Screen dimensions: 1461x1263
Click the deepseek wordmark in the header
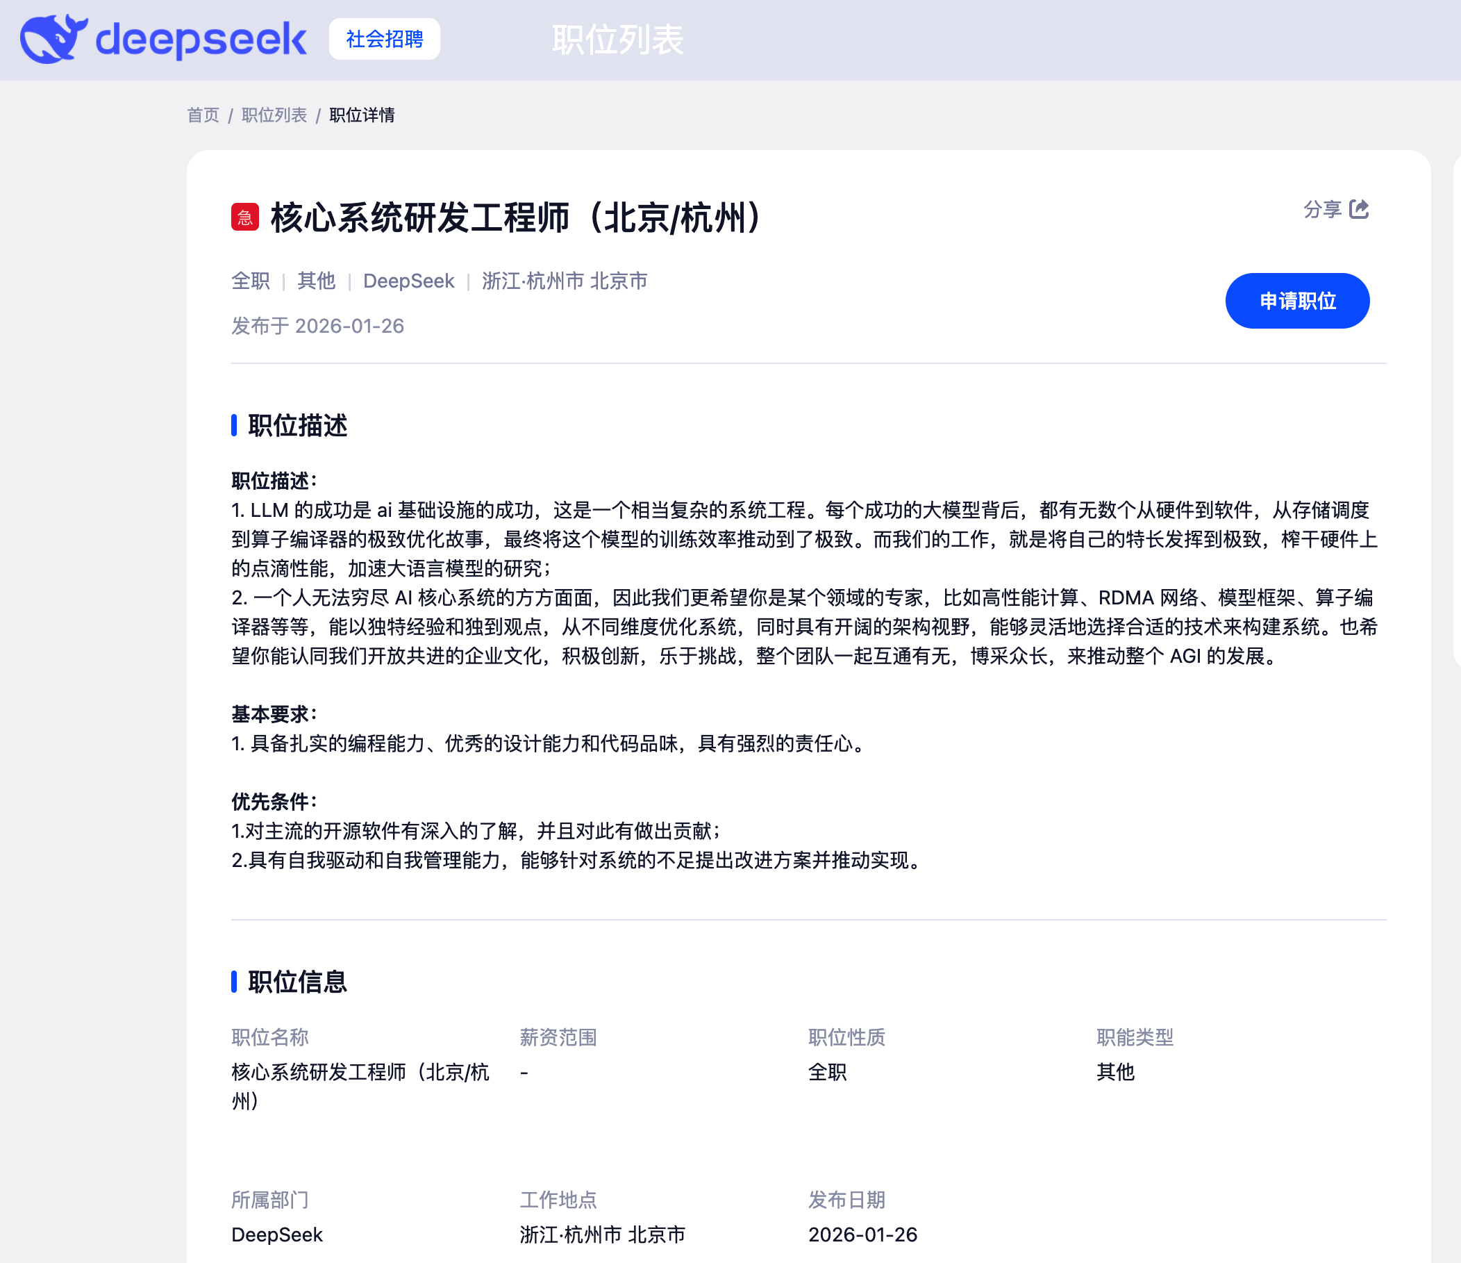[x=201, y=40]
